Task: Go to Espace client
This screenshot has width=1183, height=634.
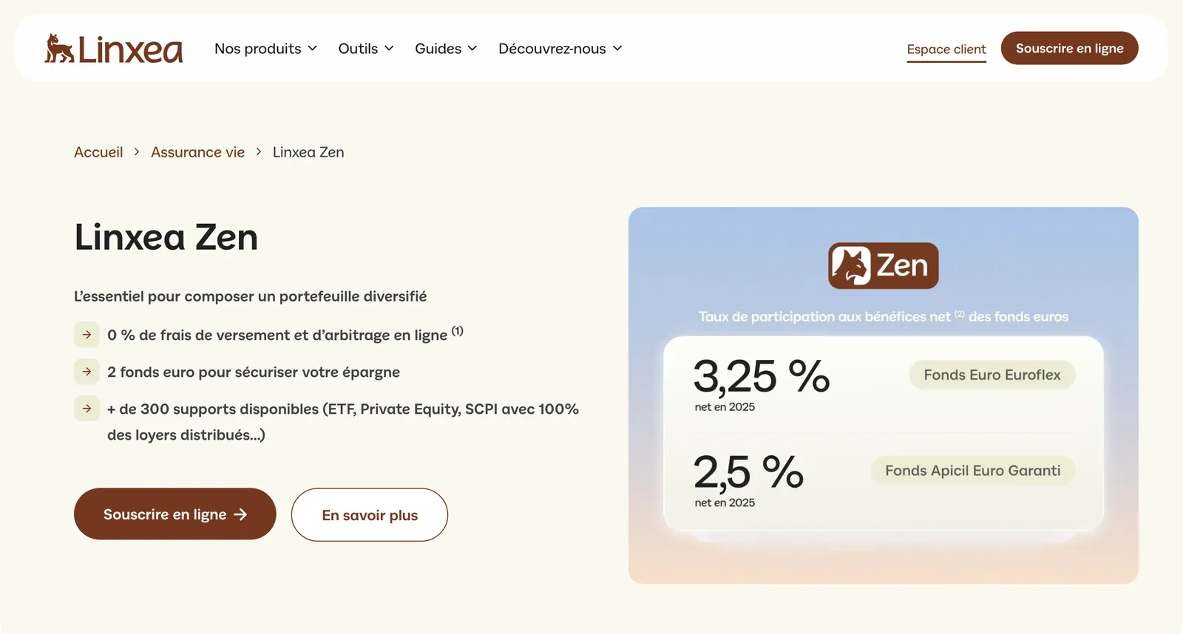Action: tap(946, 50)
